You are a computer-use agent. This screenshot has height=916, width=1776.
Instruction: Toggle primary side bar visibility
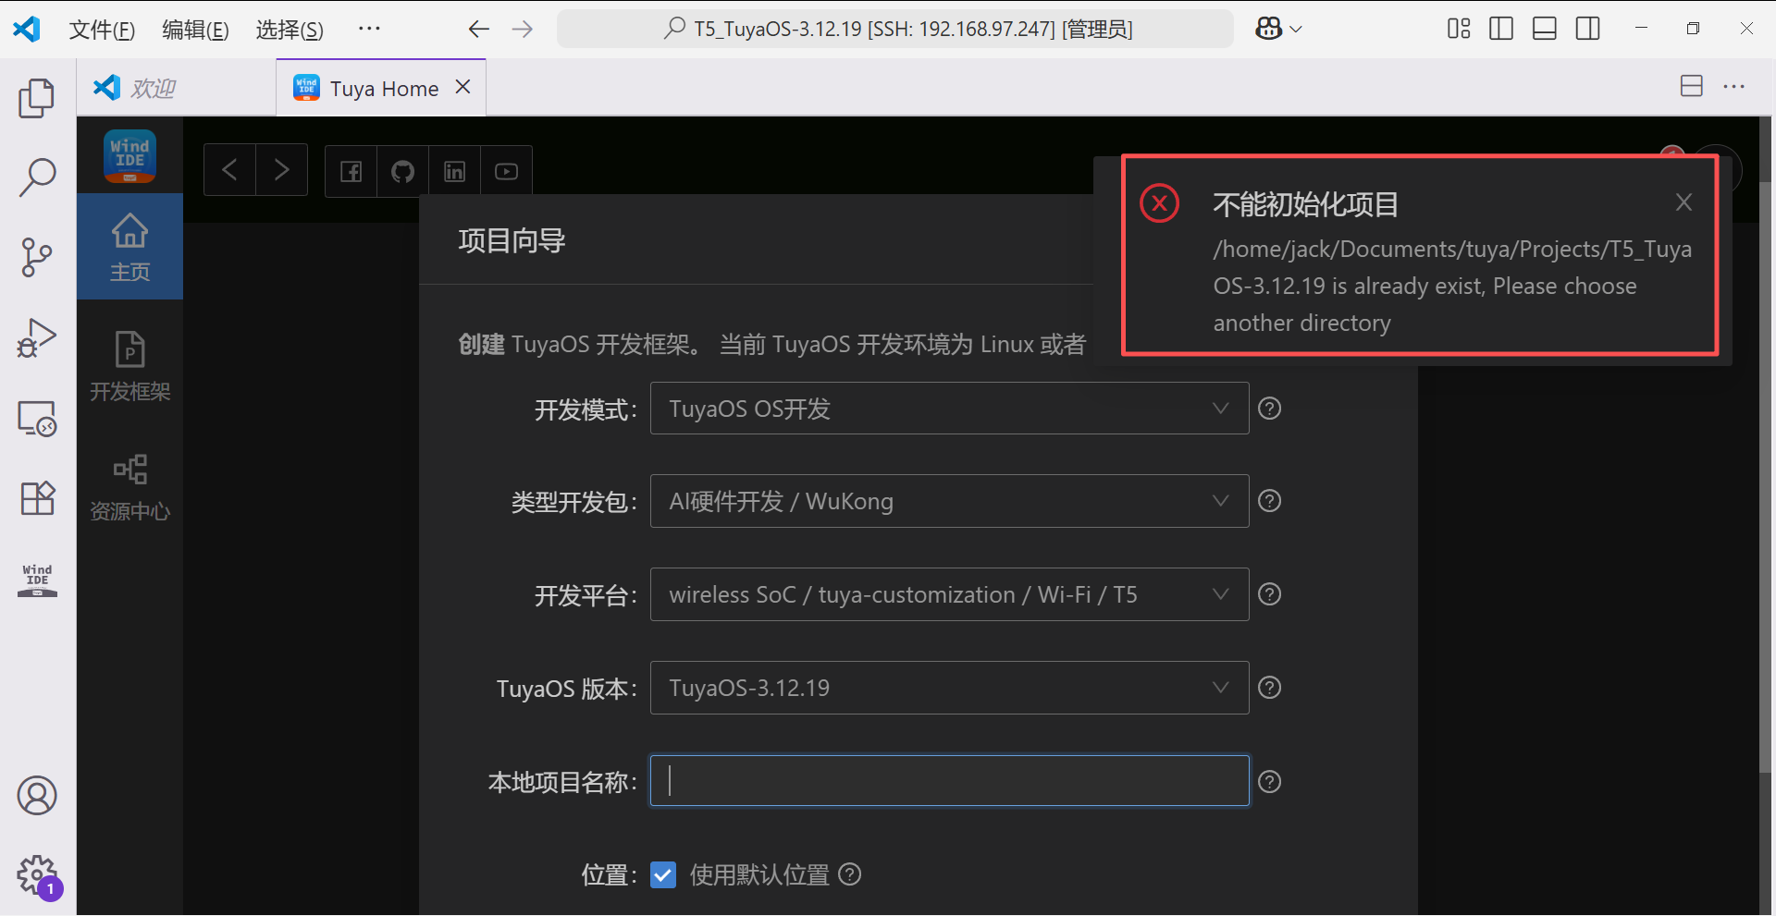point(1501,29)
